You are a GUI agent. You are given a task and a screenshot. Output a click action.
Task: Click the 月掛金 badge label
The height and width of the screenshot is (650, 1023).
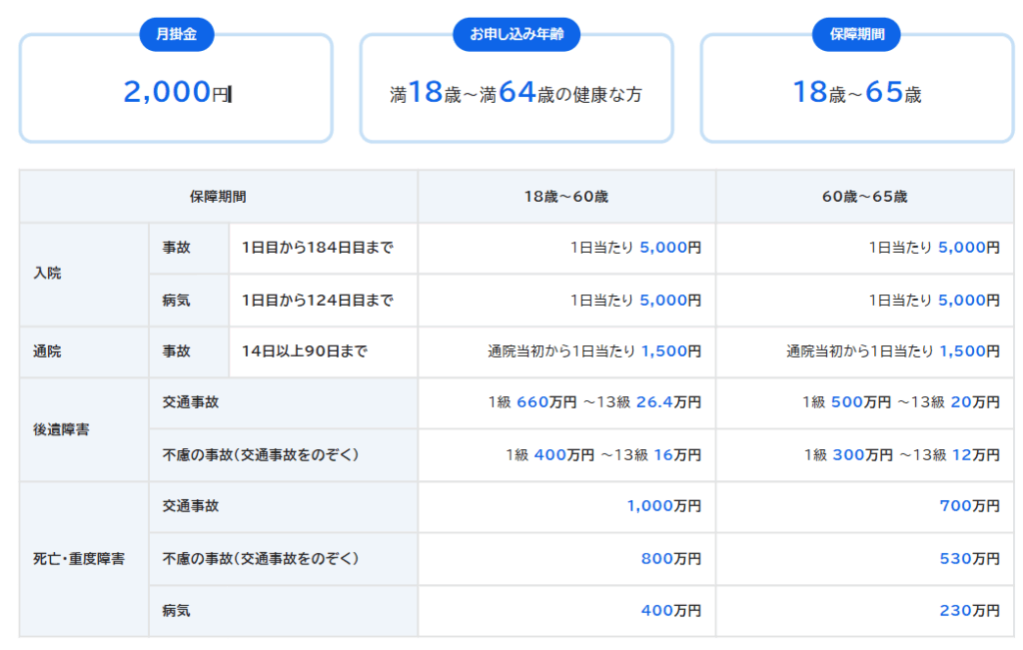176,34
